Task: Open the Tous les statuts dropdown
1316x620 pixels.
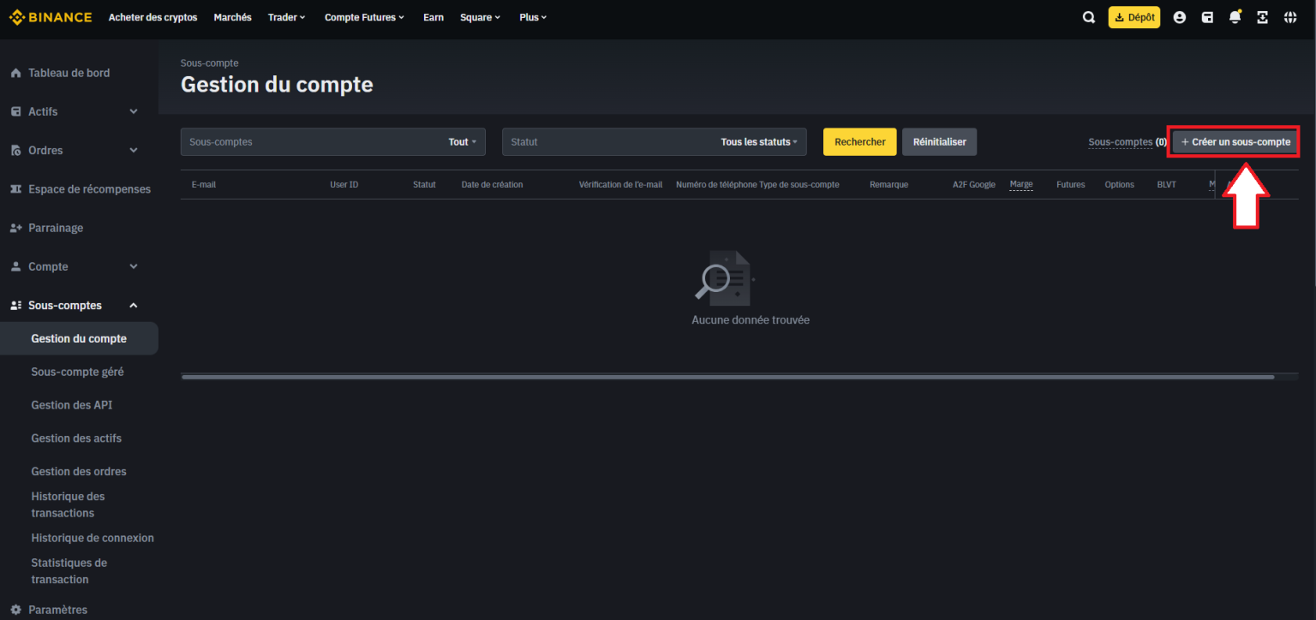Action: [x=759, y=141]
